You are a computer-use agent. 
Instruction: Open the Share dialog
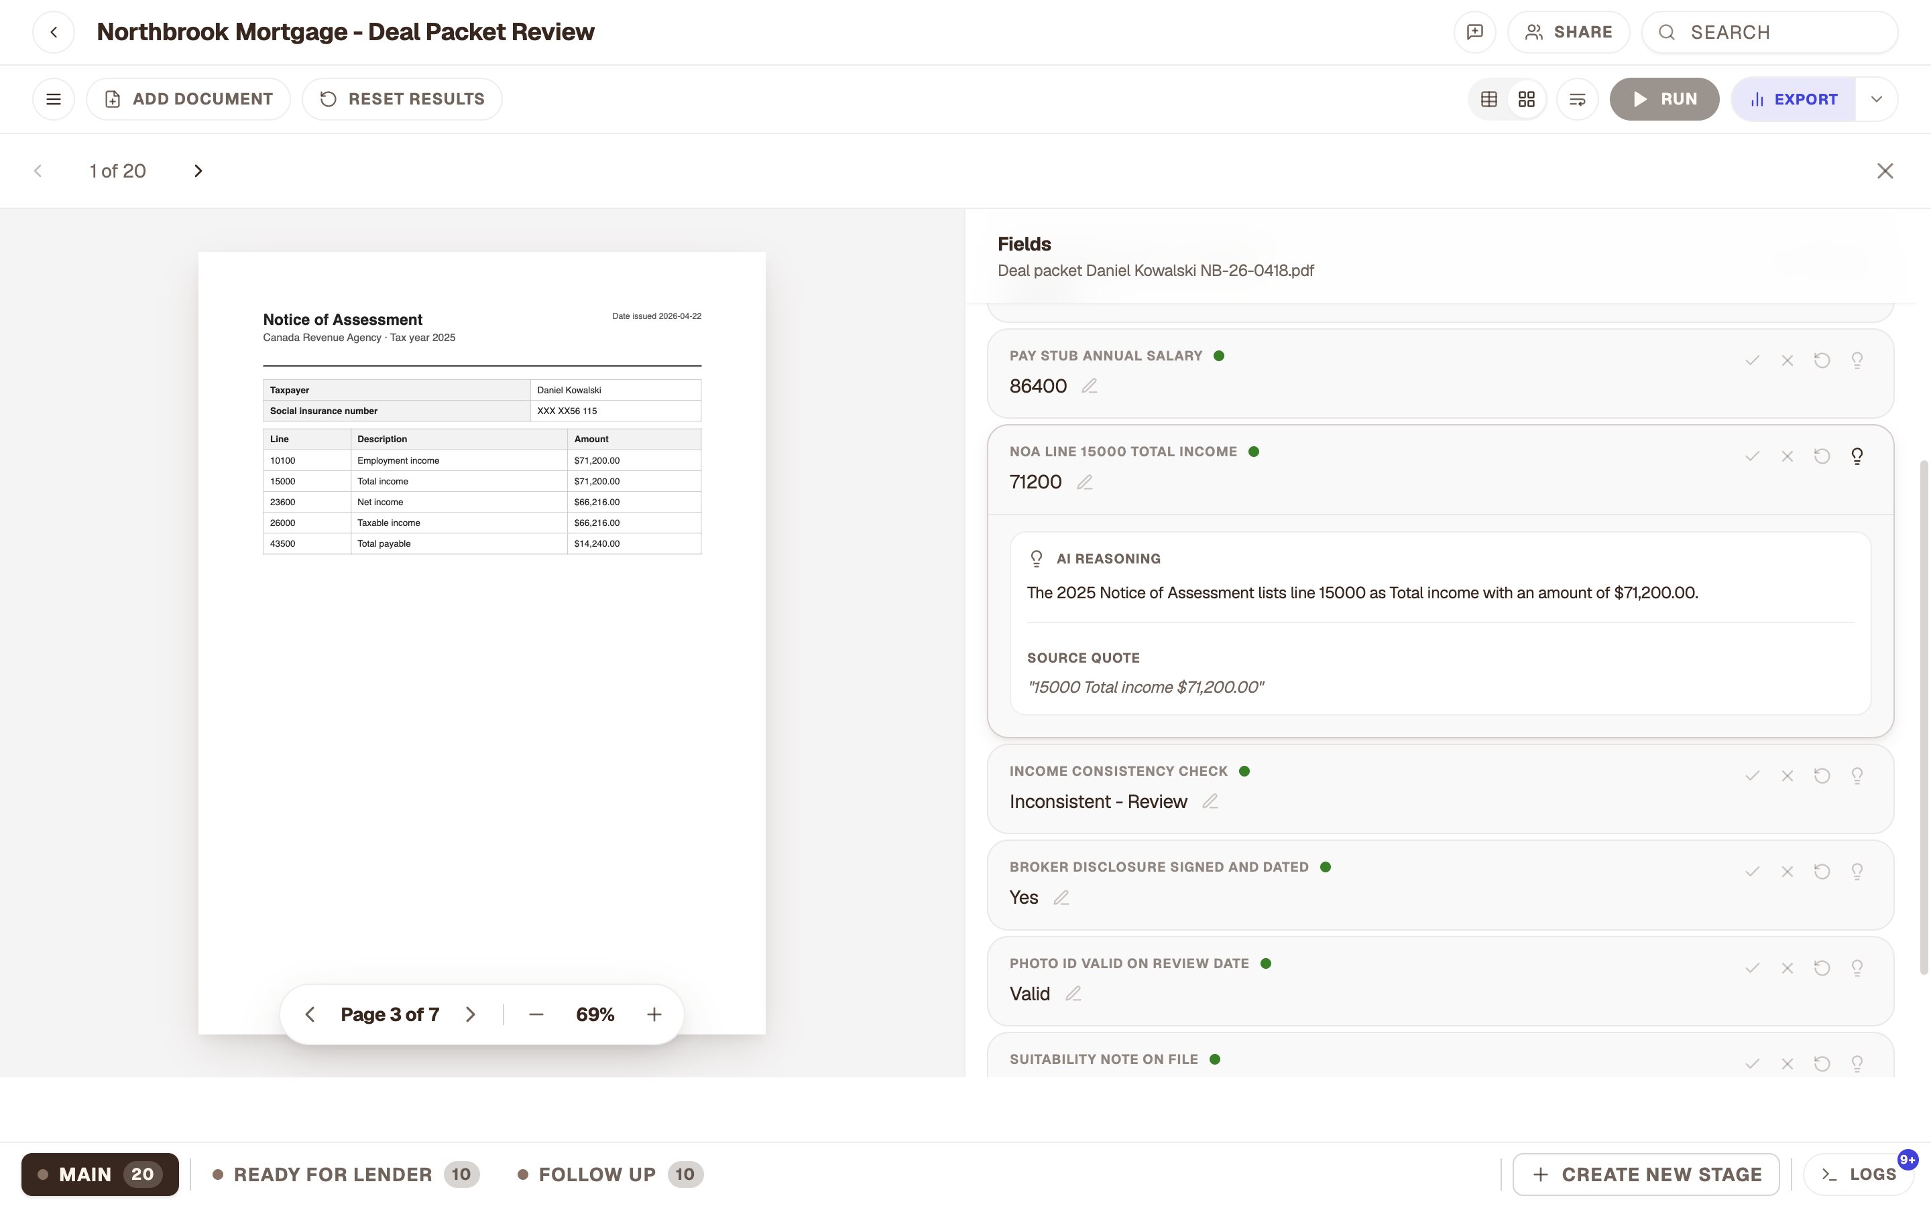click(1568, 32)
